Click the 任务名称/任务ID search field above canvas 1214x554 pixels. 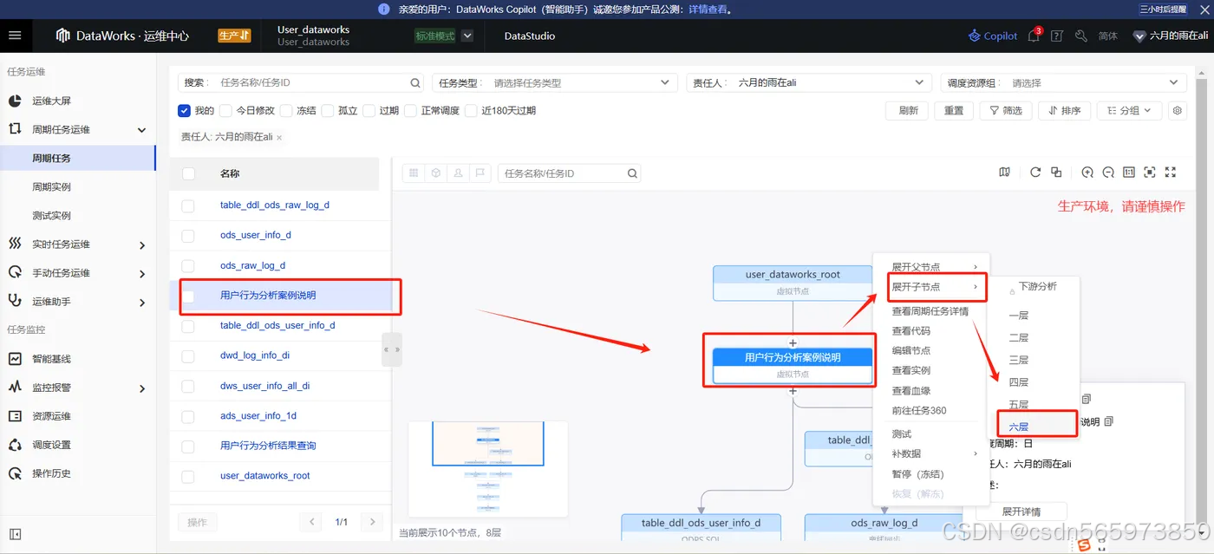(564, 173)
